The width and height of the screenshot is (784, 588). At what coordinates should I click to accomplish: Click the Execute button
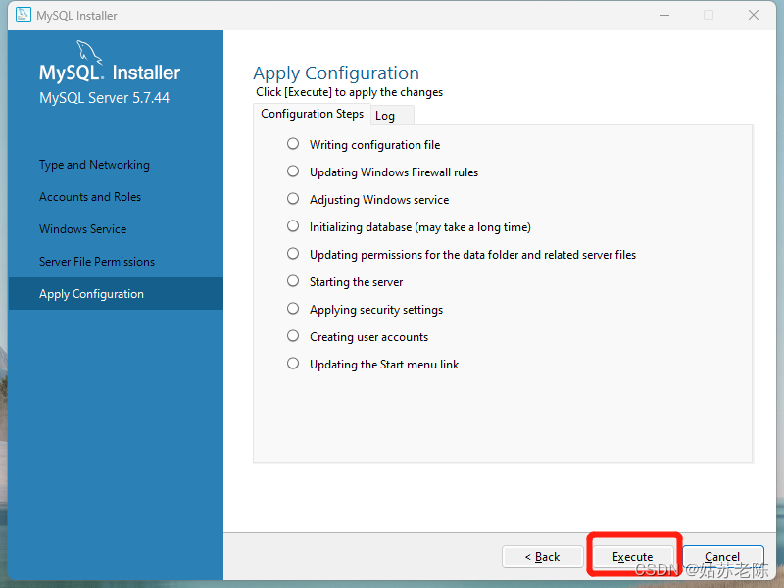pyautogui.click(x=632, y=557)
